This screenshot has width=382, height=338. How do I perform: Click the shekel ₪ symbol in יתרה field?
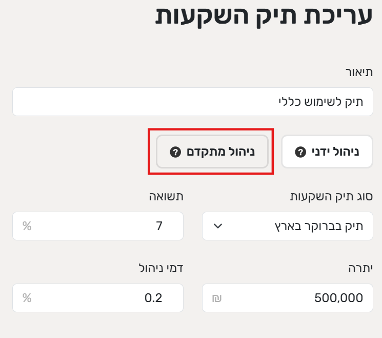point(217,297)
